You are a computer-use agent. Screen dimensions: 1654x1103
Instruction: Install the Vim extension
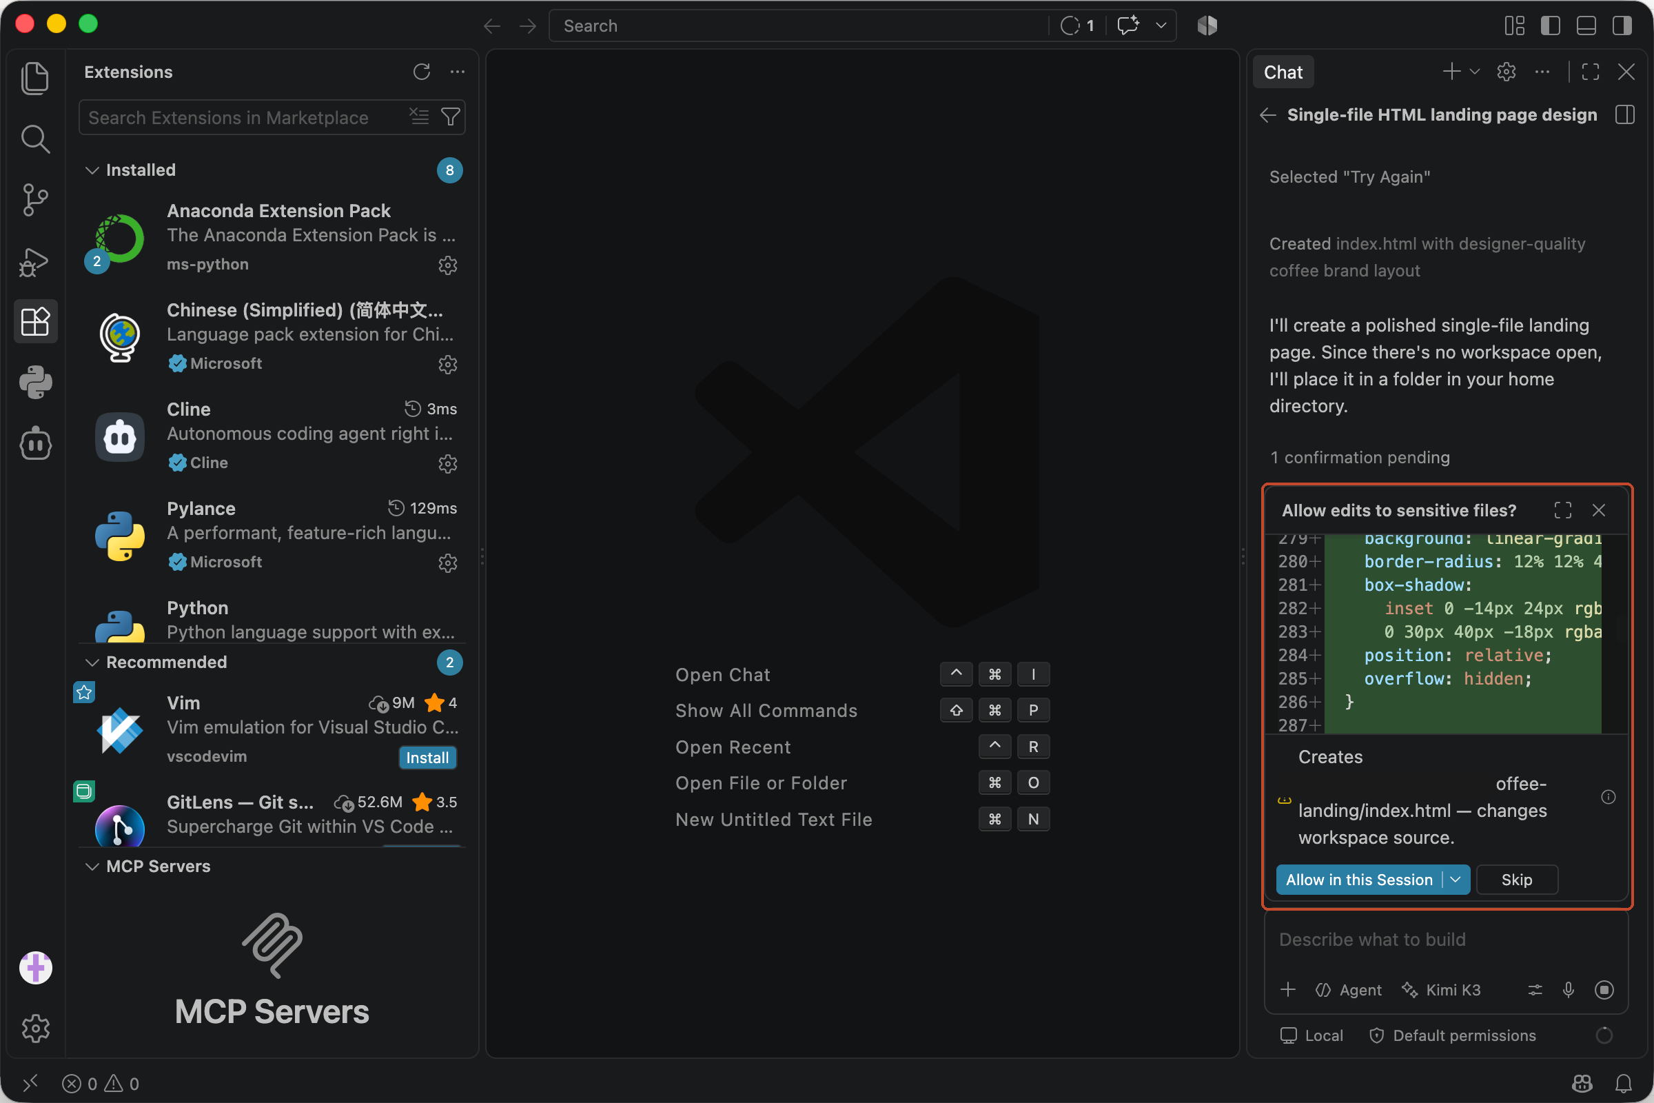click(x=427, y=758)
